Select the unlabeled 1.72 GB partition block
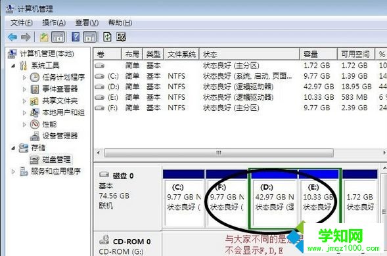The height and width of the screenshot is (256, 387). pos(360,198)
